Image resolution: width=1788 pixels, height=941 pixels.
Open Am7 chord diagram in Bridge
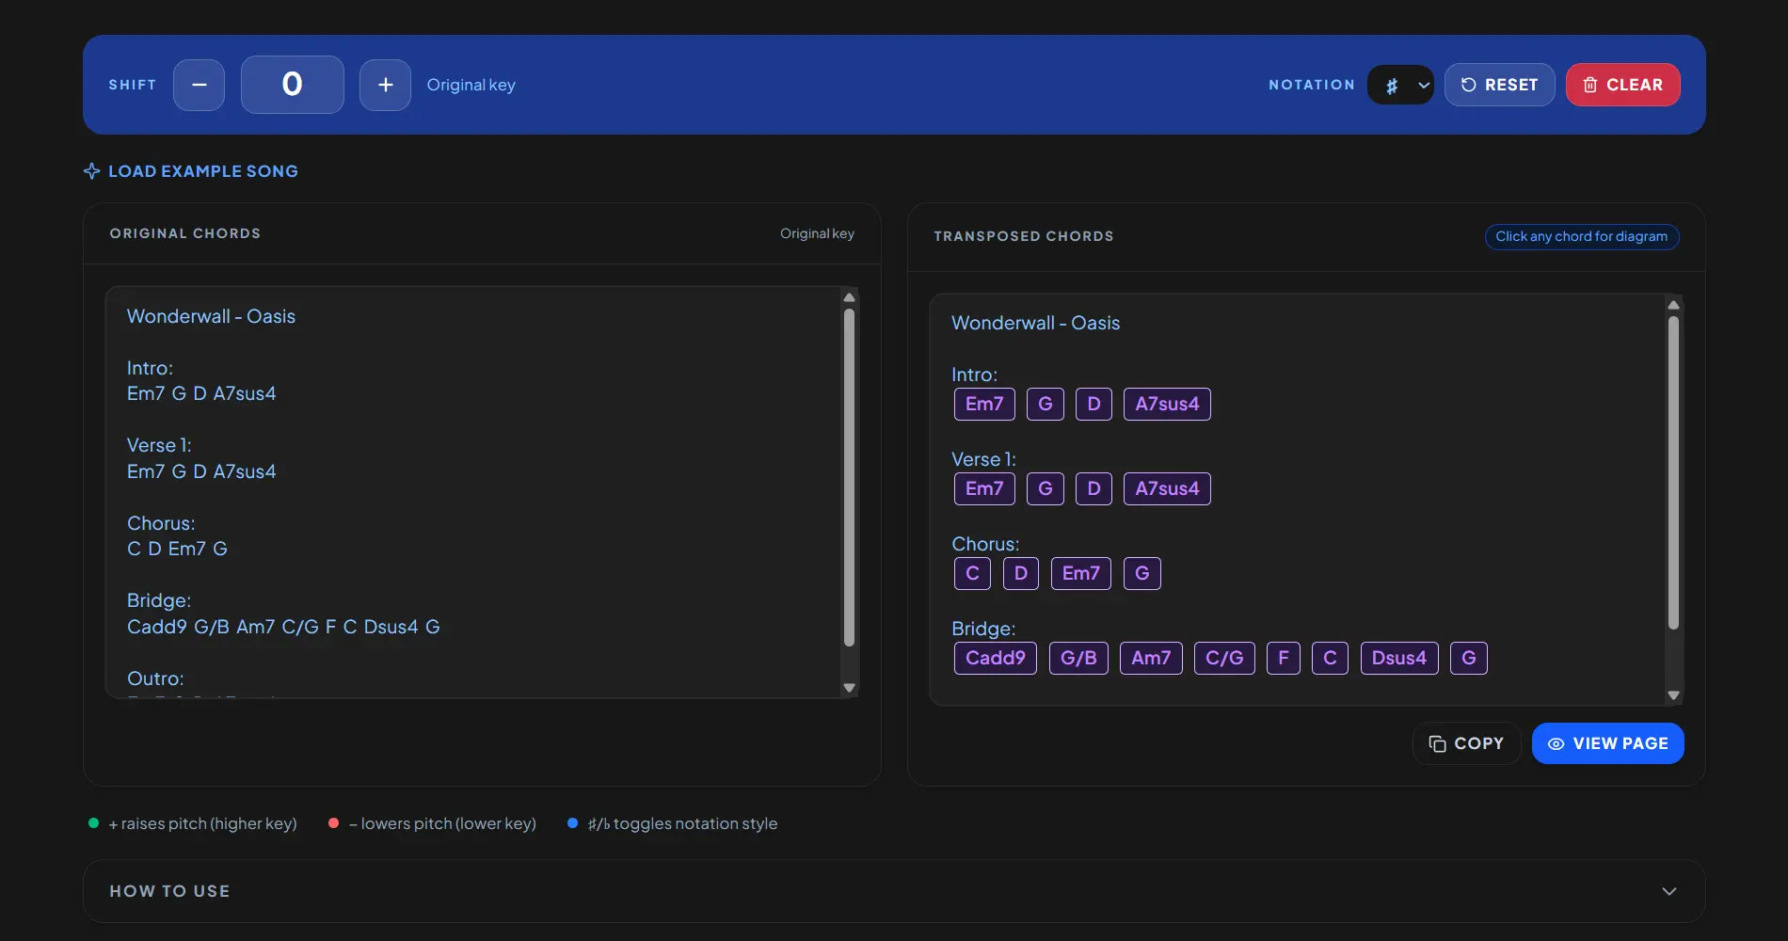click(x=1151, y=658)
